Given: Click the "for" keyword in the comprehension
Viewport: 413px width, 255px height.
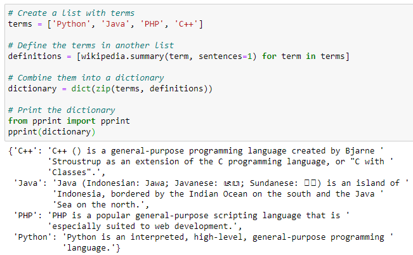Looking at the screenshot, I should [269, 56].
